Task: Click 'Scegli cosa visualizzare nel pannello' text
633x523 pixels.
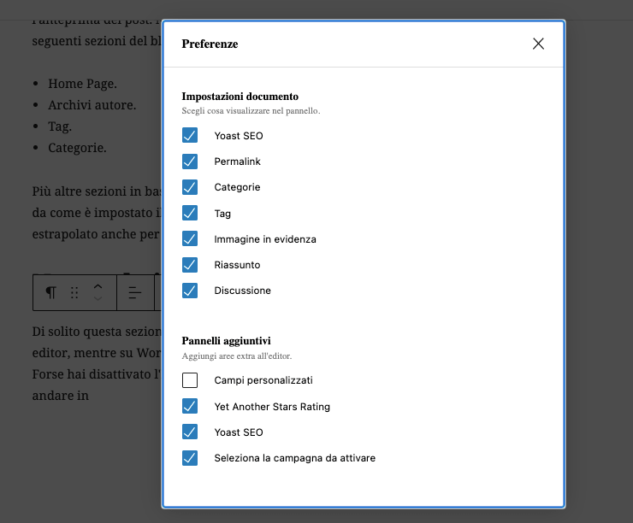Action: click(x=251, y=111)
